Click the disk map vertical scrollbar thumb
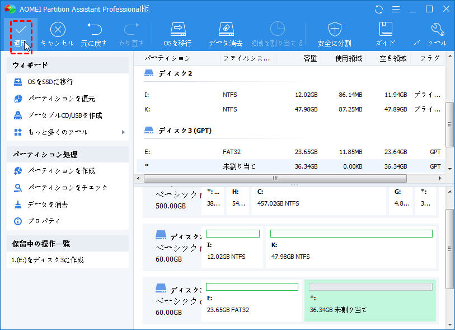 click(x=449, y=249)
